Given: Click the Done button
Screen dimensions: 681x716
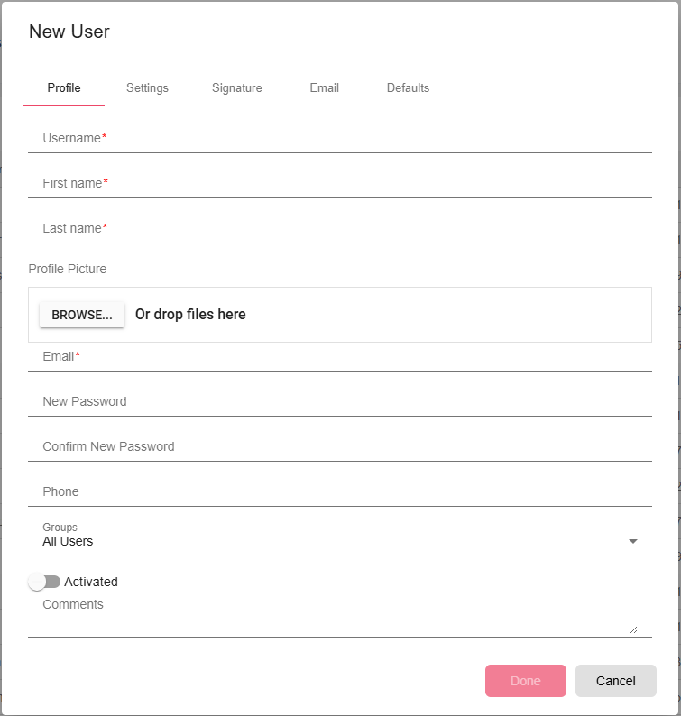Looking at the screenshot, I should click(526, 681).
